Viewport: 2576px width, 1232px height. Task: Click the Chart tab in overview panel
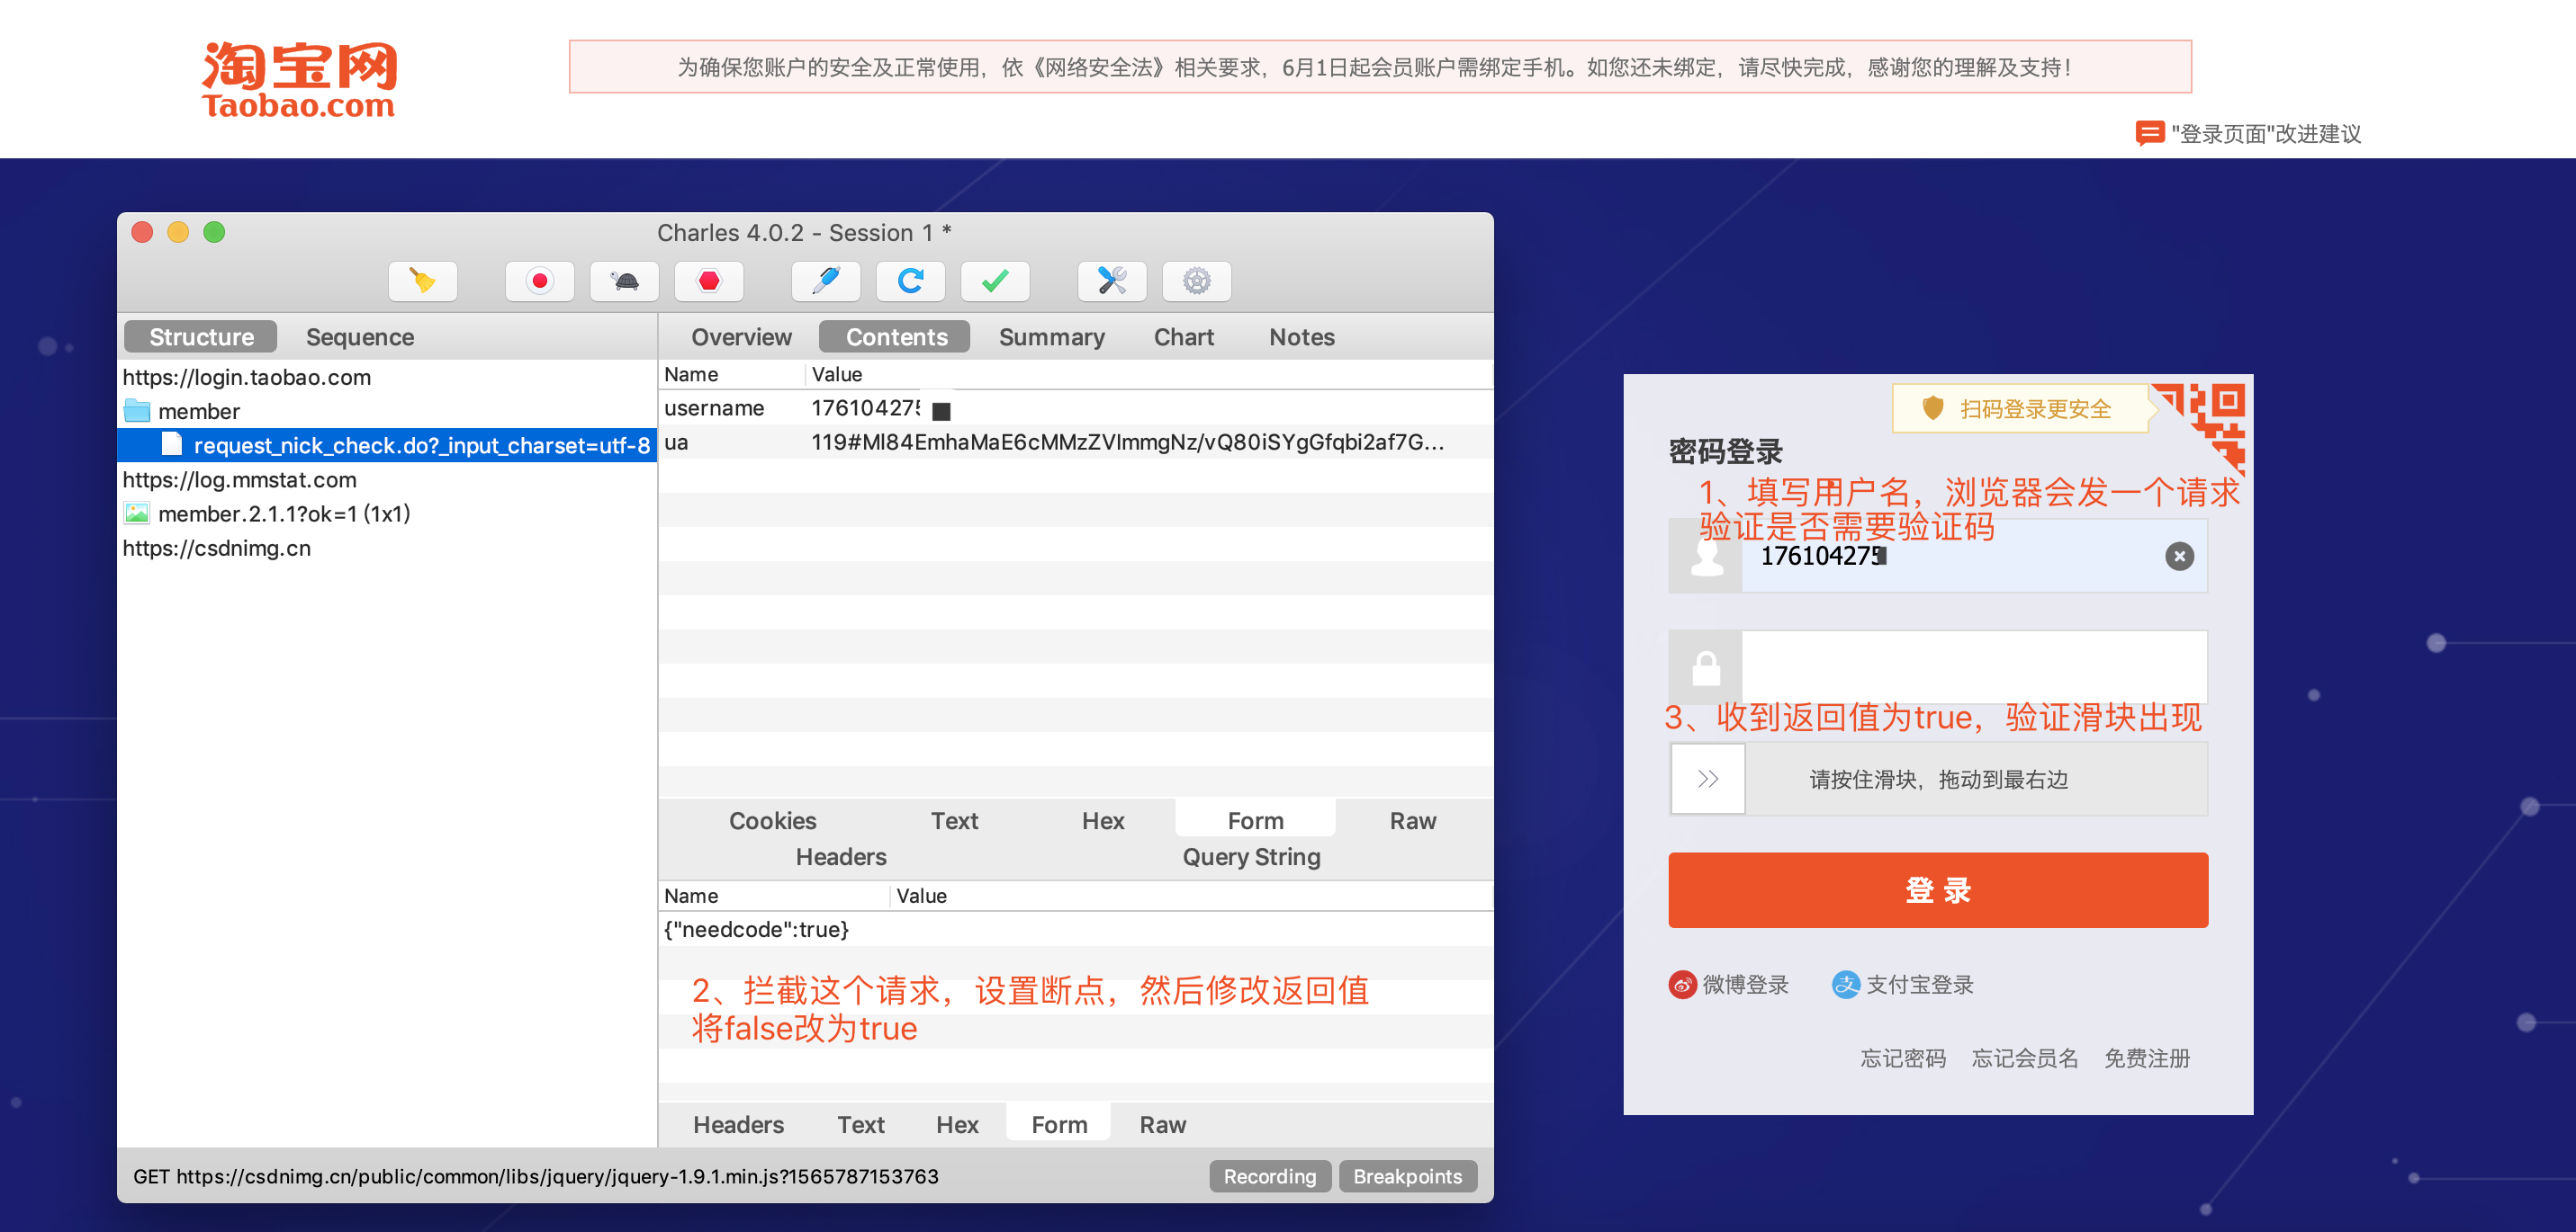[x=1184, y=338]
